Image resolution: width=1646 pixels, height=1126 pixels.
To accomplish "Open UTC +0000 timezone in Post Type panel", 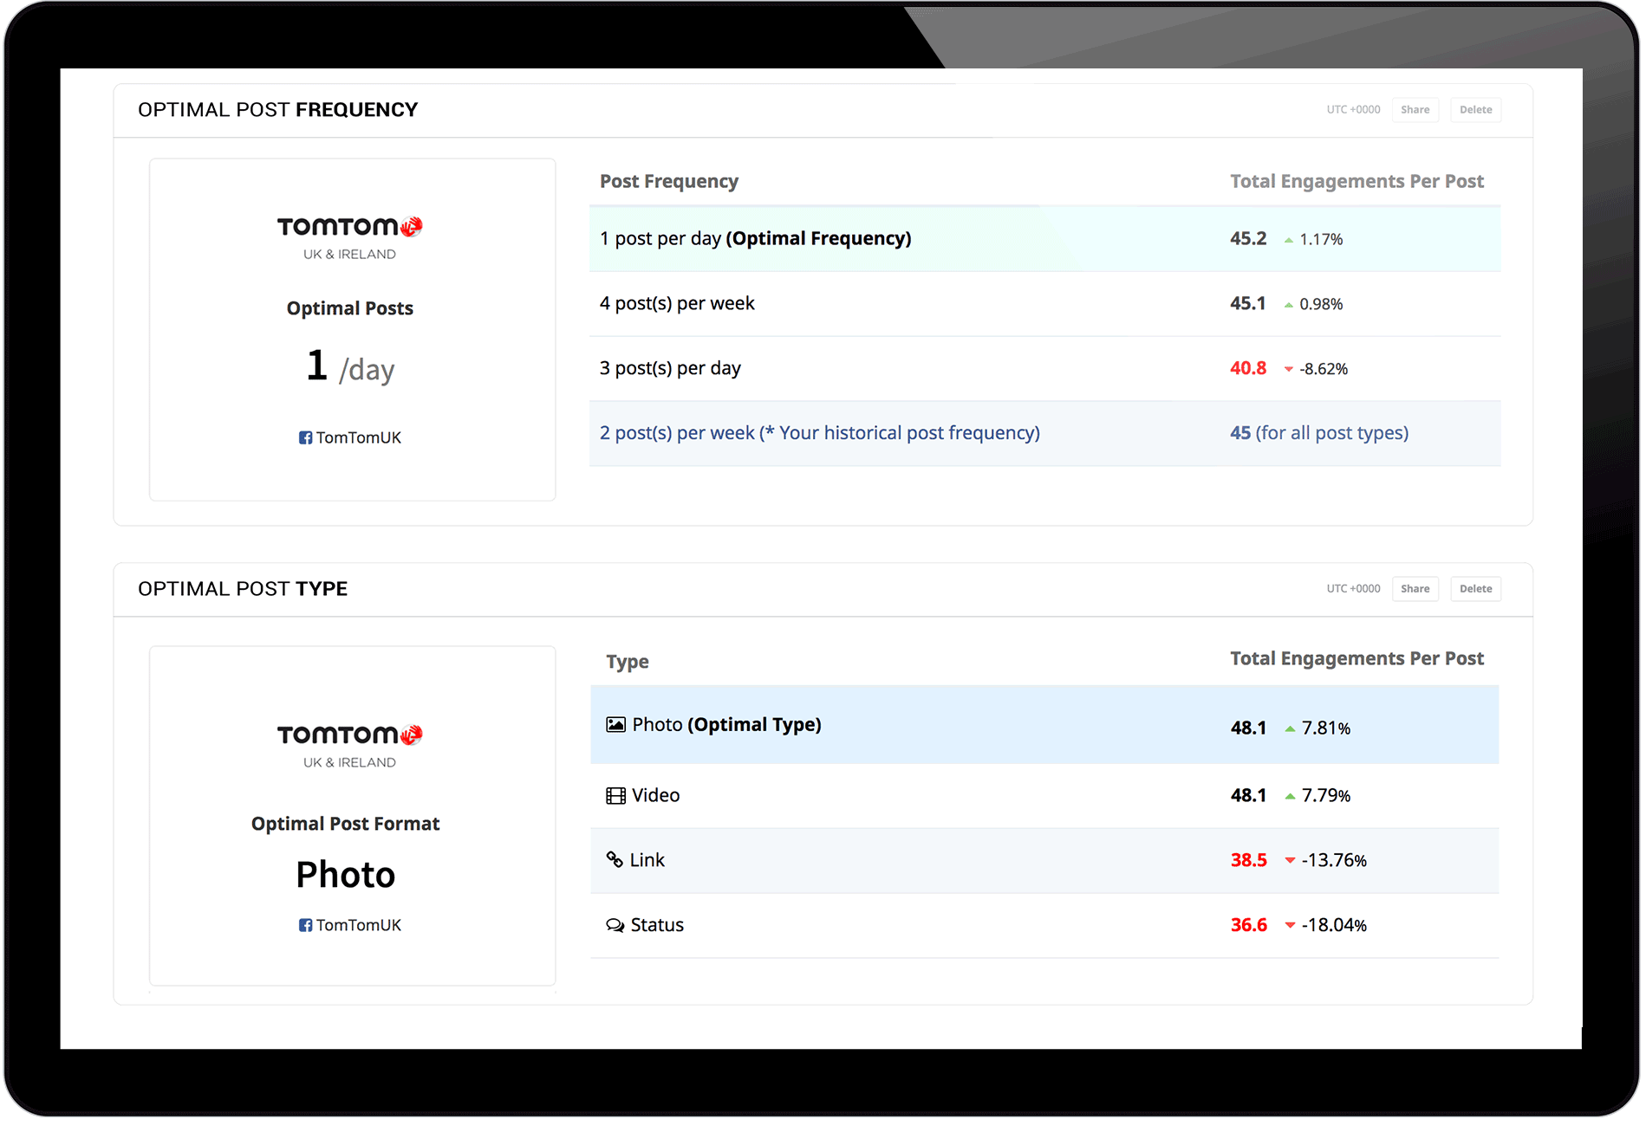I will (x=1353, y=589).
